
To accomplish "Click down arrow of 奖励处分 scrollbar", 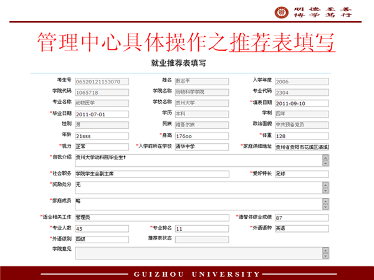I will pyautogui.click(x=325, y=192).
